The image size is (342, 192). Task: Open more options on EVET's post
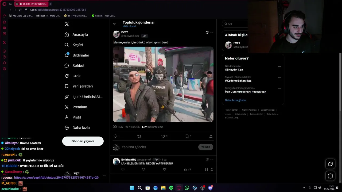[212, 33]
